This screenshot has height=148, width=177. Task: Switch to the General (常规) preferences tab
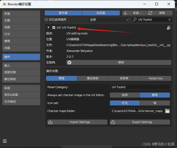tap(61, 78)
